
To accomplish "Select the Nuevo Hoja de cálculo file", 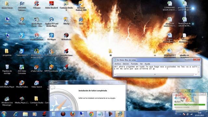I will 184,22.
